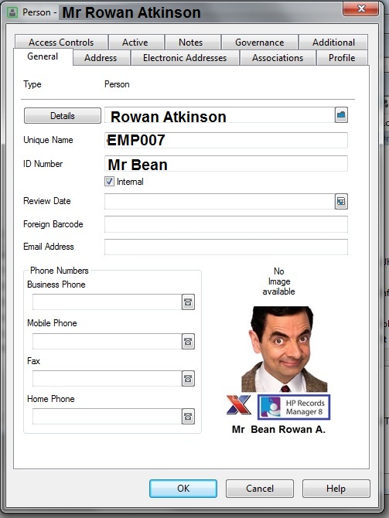Click the Home Phone input field
Viewport: 389px width, 518px height.
(x=107, y=417)
